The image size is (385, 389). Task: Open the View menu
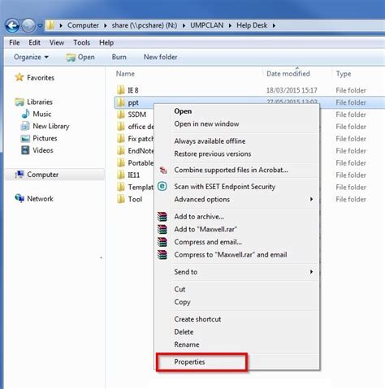tap(57, 43)
